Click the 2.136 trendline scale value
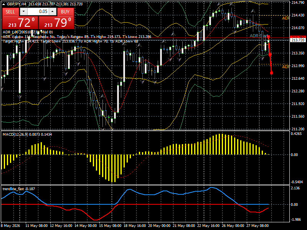Screen dimensions: 307x230 [x=295, y=188]
